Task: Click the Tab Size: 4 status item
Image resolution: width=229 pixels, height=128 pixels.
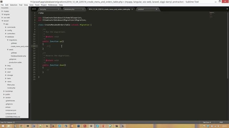Action: pyautogui.click(x=207, y=122)
